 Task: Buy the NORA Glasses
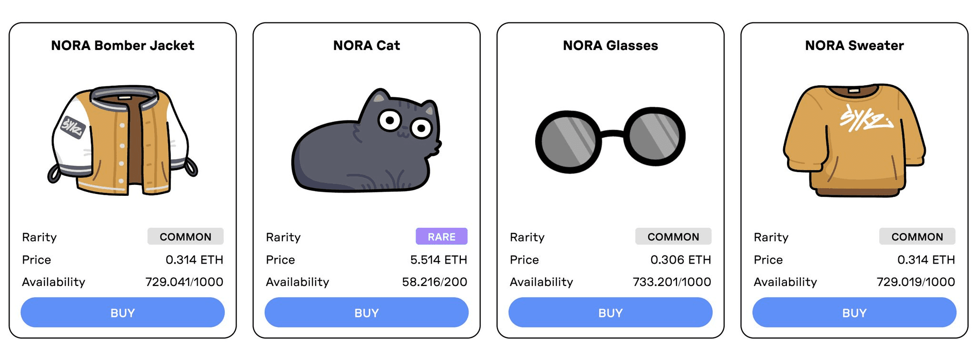pyautogui.click(x=610, y=313)
